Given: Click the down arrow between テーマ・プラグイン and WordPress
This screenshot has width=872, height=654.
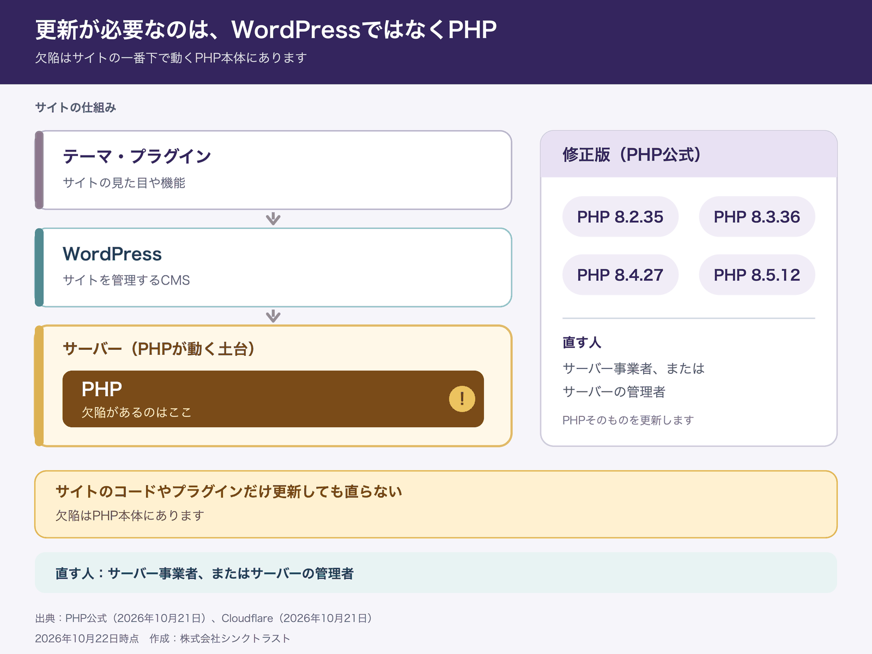Looking at the screenshot, I should click(273, 219).
